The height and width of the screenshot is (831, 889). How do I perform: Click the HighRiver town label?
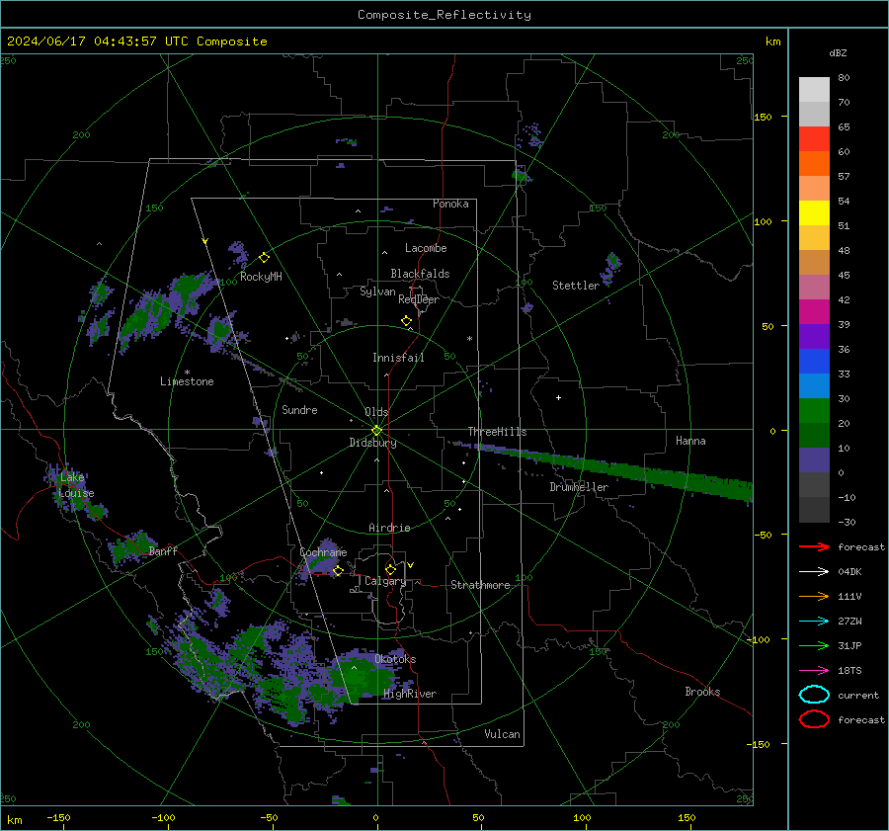click(x=410, y=694)
